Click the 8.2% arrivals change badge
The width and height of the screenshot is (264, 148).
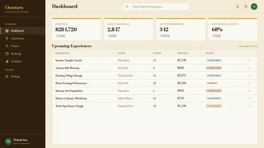tap(112, 36)
